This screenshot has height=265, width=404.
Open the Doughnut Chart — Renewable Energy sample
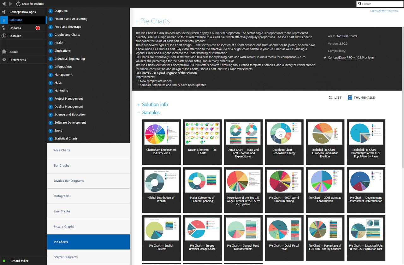(284, 142)
